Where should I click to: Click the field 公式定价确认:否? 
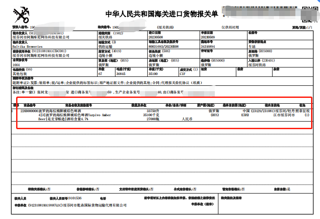pyautogui.click(x=185, y=189)
